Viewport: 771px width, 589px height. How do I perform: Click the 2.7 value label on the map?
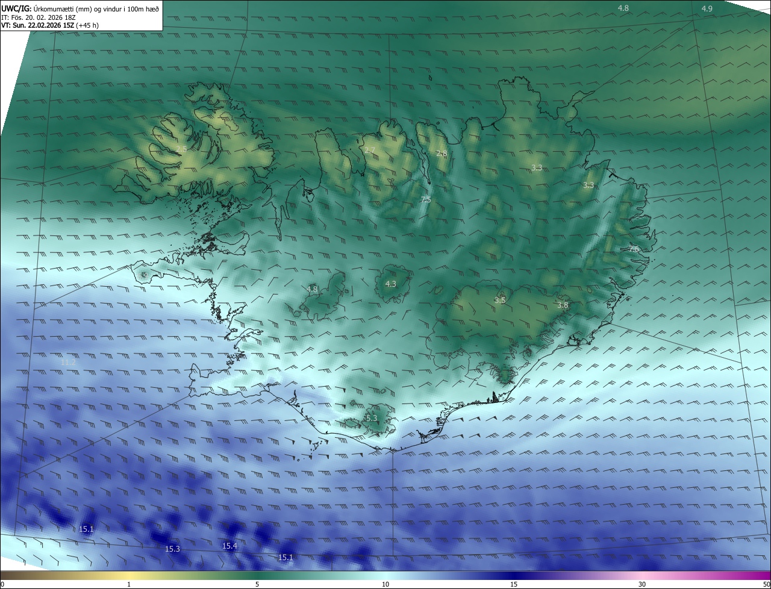(x=370, y=150)
